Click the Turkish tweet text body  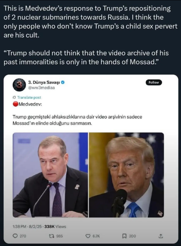(77, 120)
